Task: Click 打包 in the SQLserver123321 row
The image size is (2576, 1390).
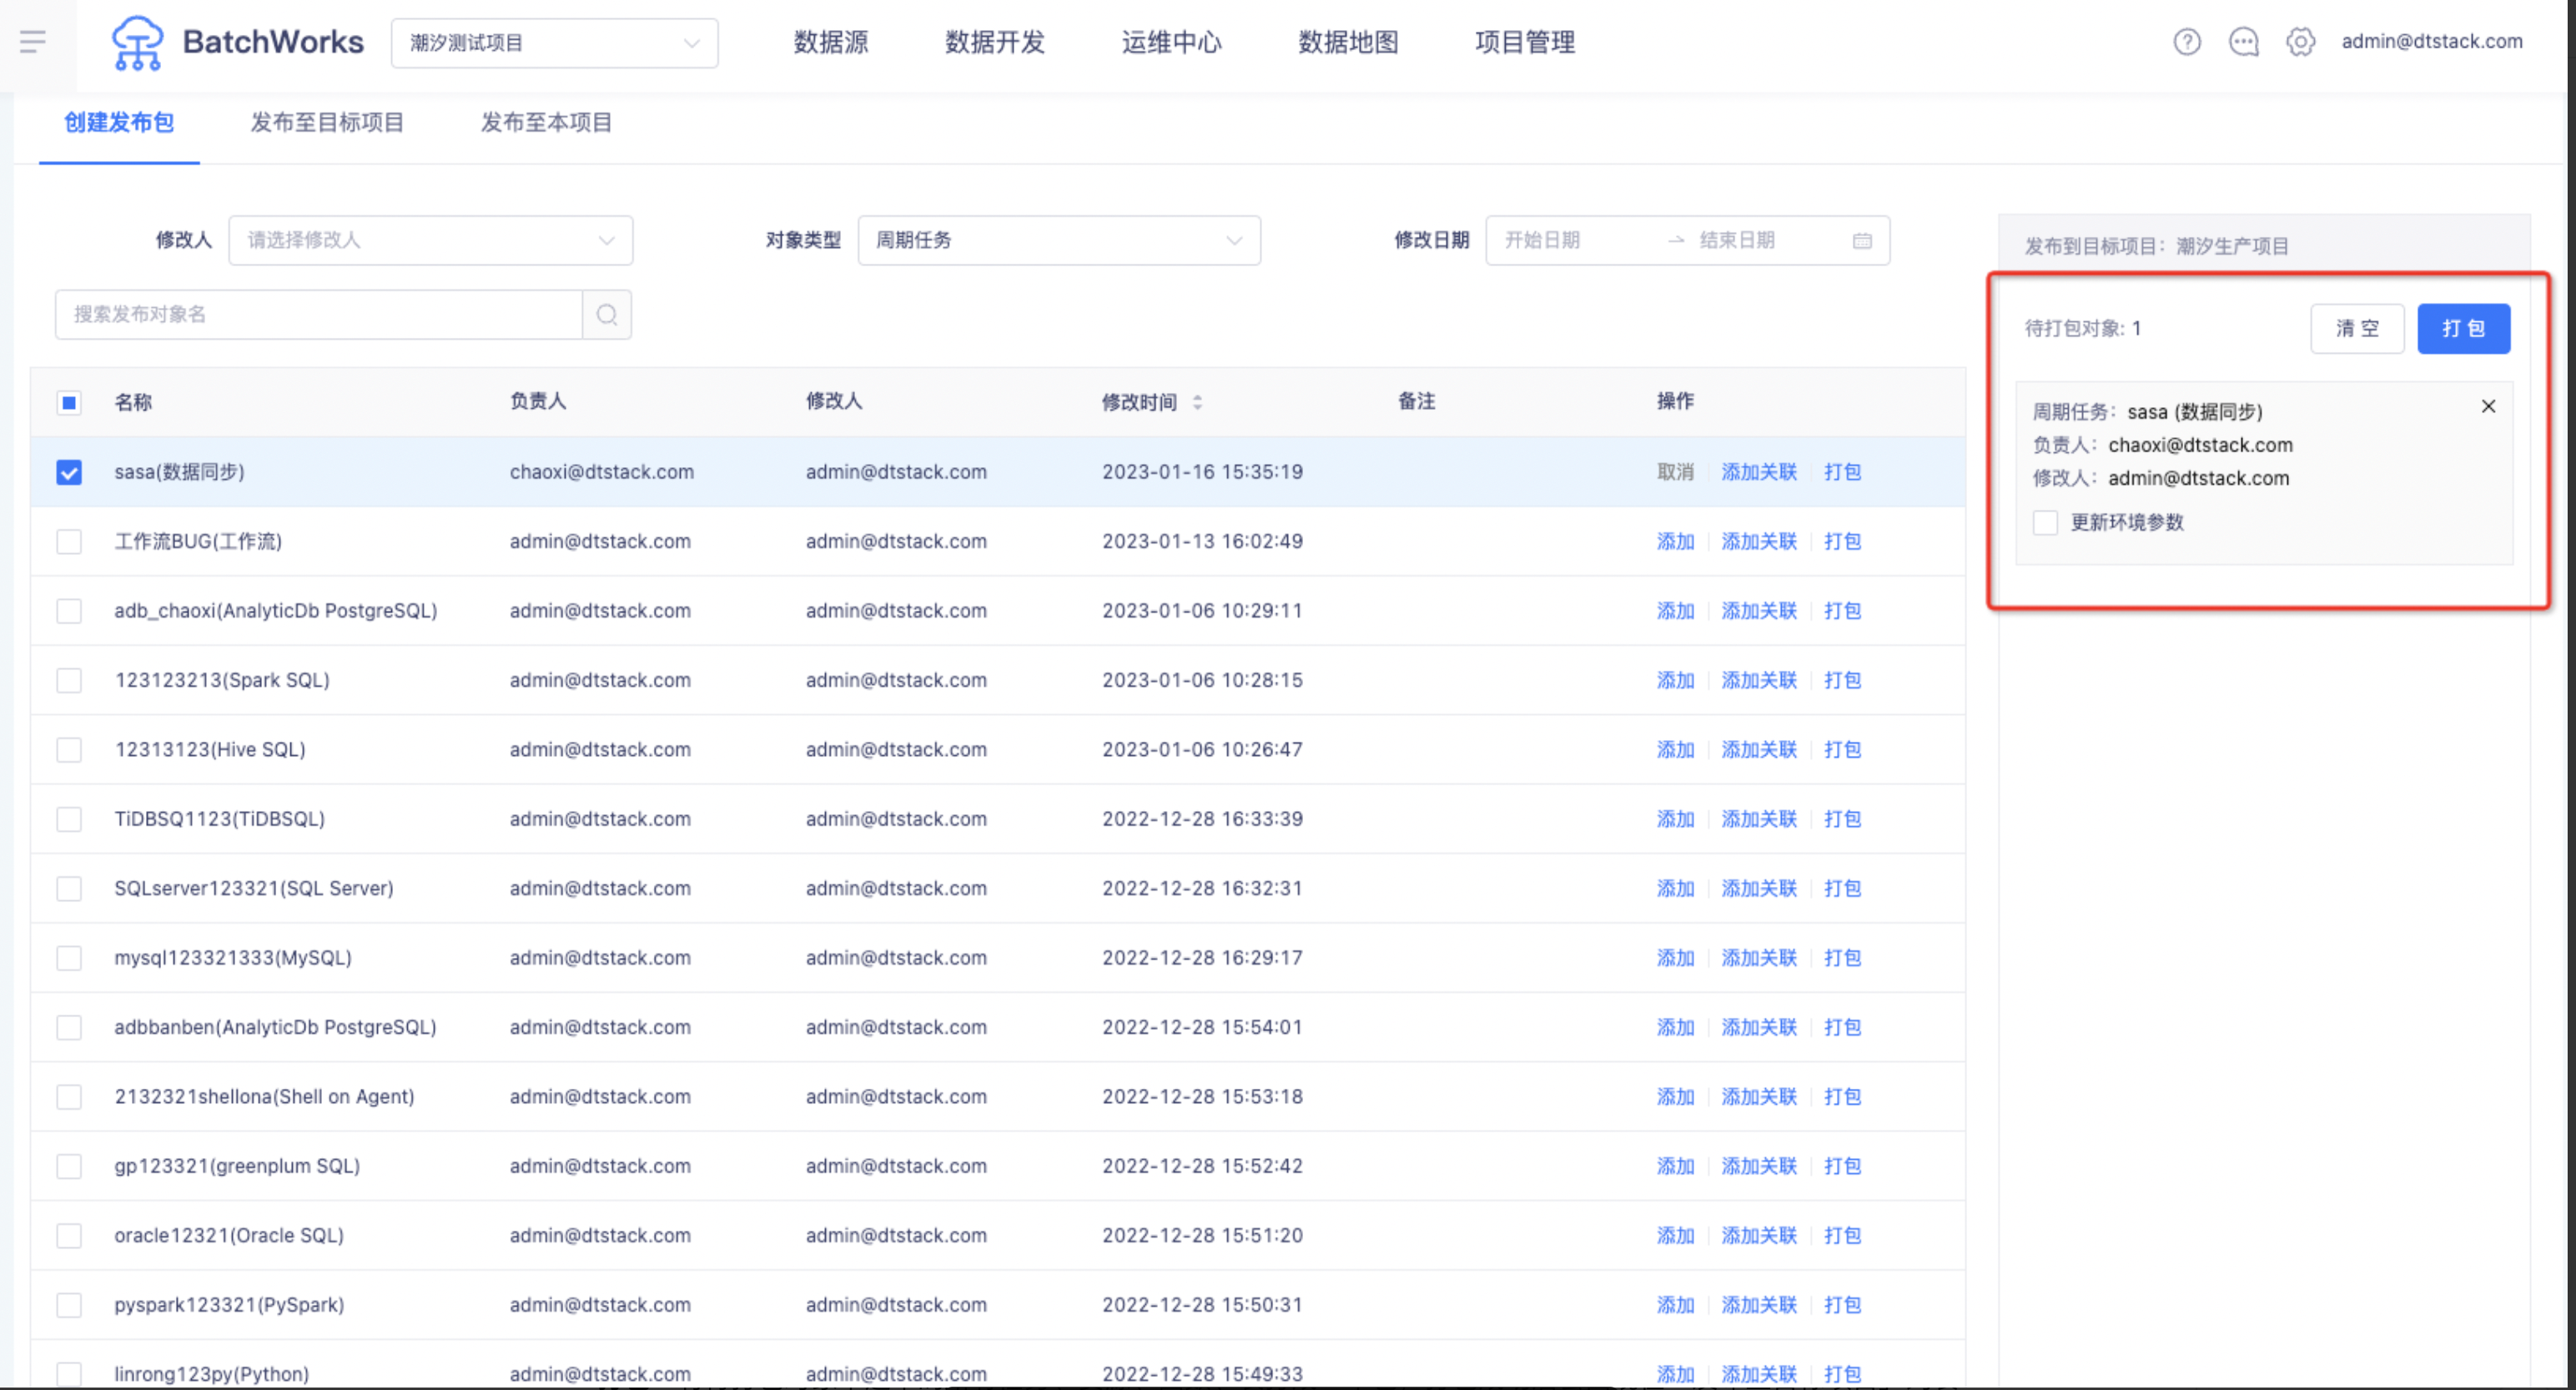Action: point(1842,888)
